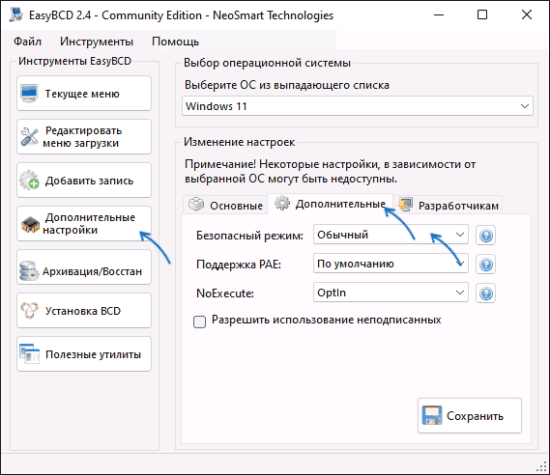Image resolution: width=550 pixels, height=475 pixels.
Task: Open the Windows 11 OS selection dropdown
Action: click(x=358, y=106)
